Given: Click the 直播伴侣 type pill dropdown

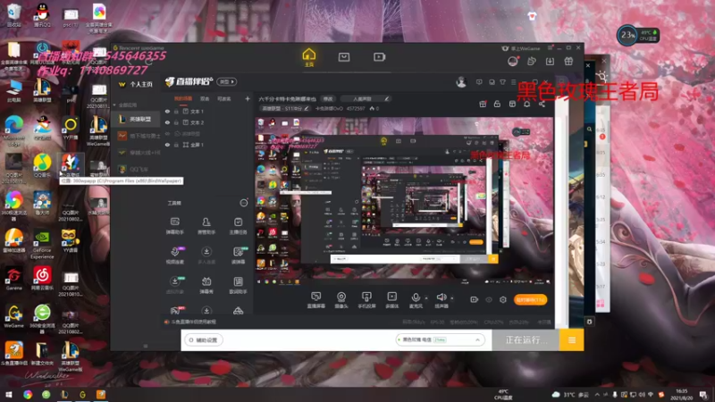Looking at the screenshot, I should pyautogui.click(x=227, y=81).
